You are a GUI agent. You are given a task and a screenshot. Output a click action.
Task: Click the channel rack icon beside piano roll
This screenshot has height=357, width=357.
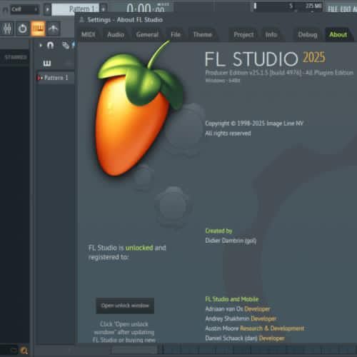tap(54, 29)
